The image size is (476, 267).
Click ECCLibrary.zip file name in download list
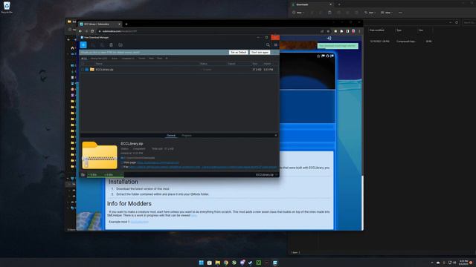104,70
